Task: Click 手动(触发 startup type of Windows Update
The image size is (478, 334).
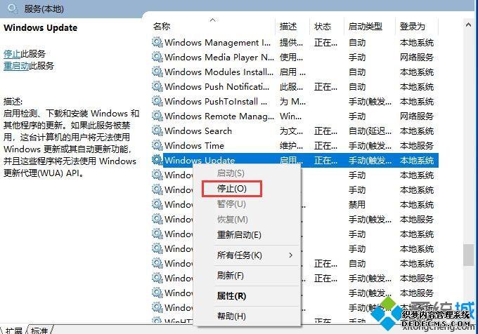Action: tap(370, 160)
